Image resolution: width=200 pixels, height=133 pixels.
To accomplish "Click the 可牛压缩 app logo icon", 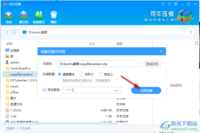I will pyautogui.click(x=5, y=4).
